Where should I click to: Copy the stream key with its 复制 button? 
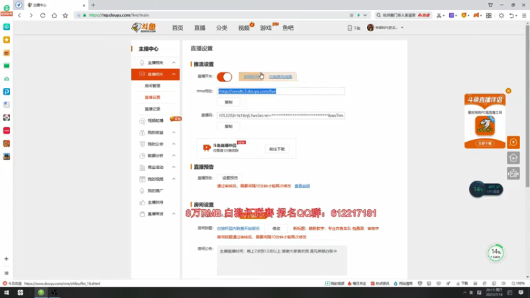click(x=229, y=126)
